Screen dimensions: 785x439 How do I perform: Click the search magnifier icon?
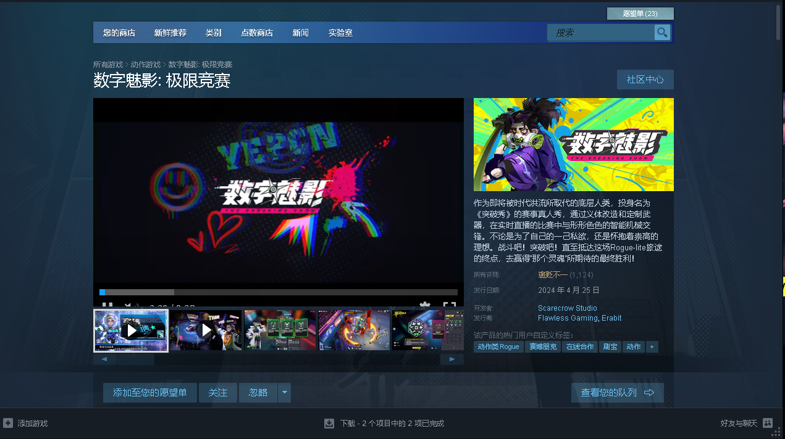tap(662, 33)
